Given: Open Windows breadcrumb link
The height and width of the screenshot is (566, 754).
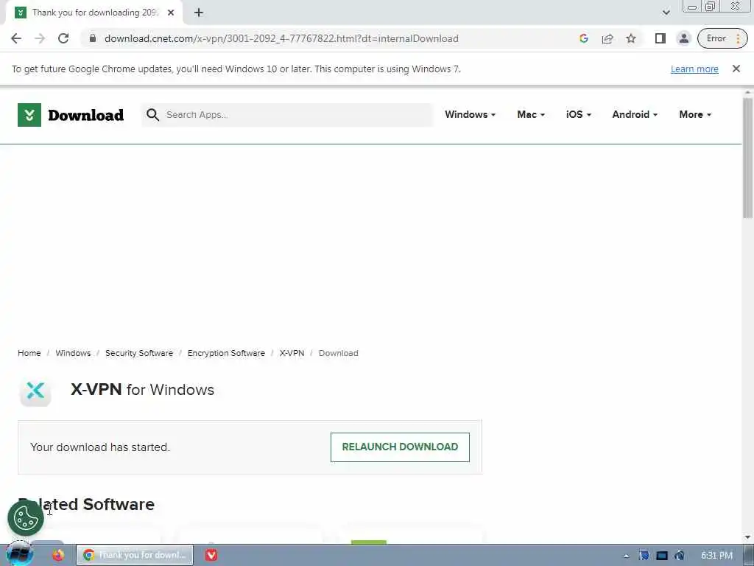Looking at the screenshot, I should coord(73,353).
